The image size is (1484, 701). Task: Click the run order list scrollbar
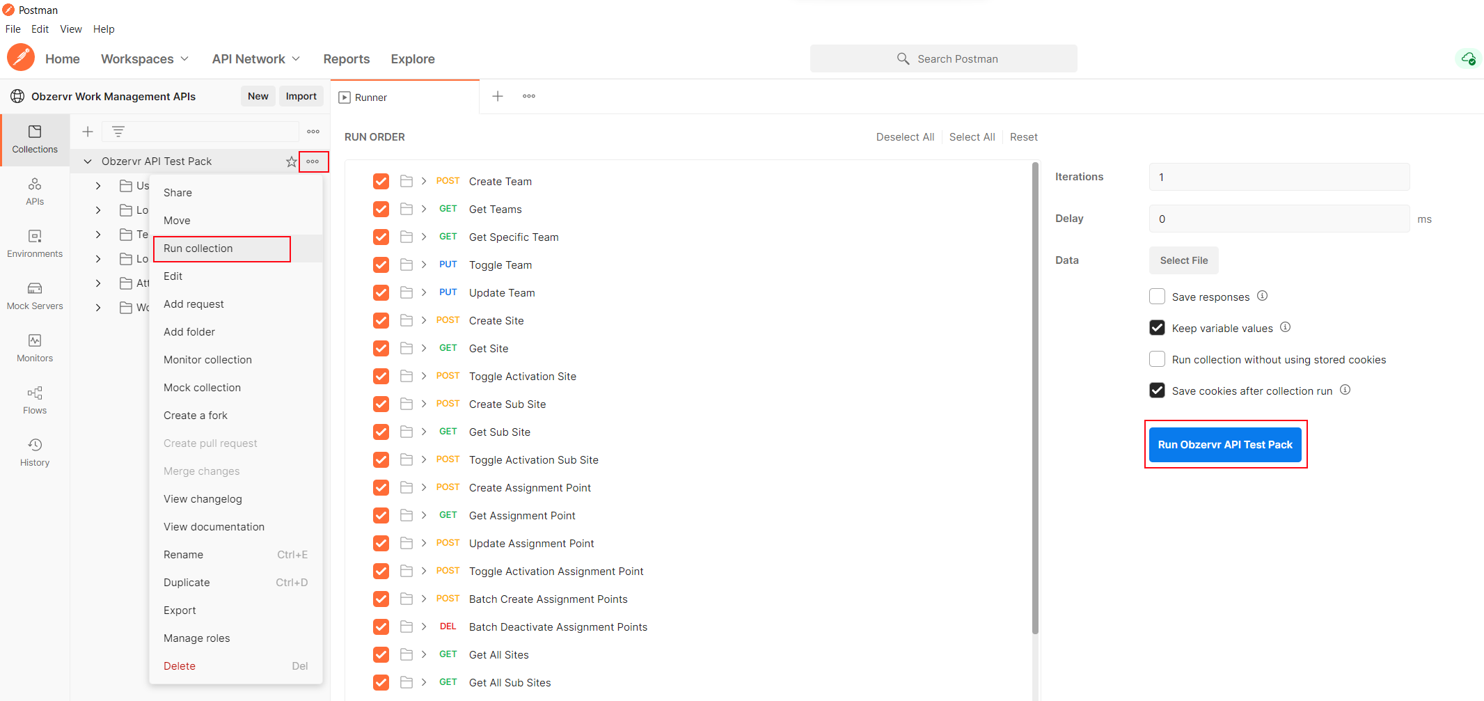pyautogui.click(x=1035, y=397)
